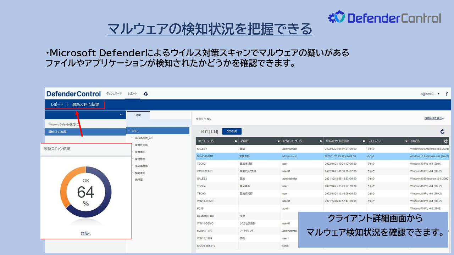Click the 14 件 [1-14] record count
Screen dimensions: 454x255
coord(209,131)
